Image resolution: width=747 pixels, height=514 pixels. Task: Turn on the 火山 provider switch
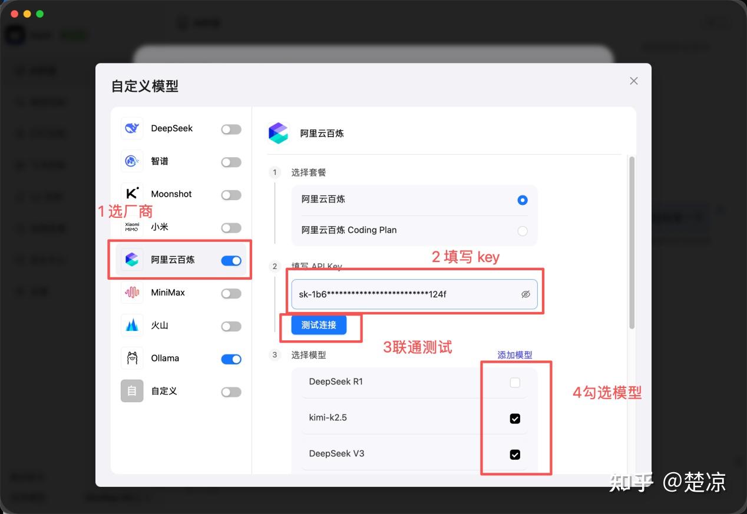231,326
